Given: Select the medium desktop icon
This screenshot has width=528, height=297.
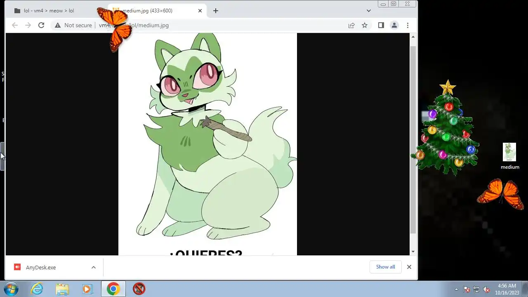Looking at the screenshot, I should coord(510,156).
